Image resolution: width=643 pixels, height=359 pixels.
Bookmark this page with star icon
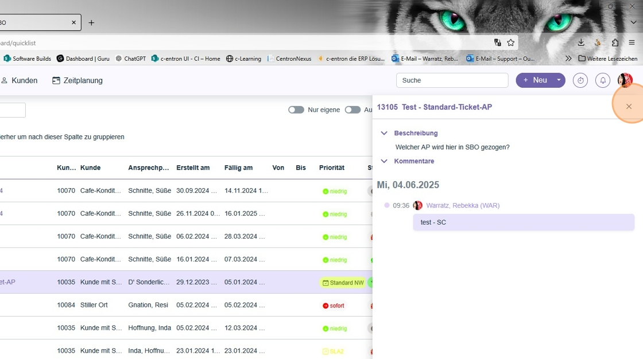tap(510, 42)
